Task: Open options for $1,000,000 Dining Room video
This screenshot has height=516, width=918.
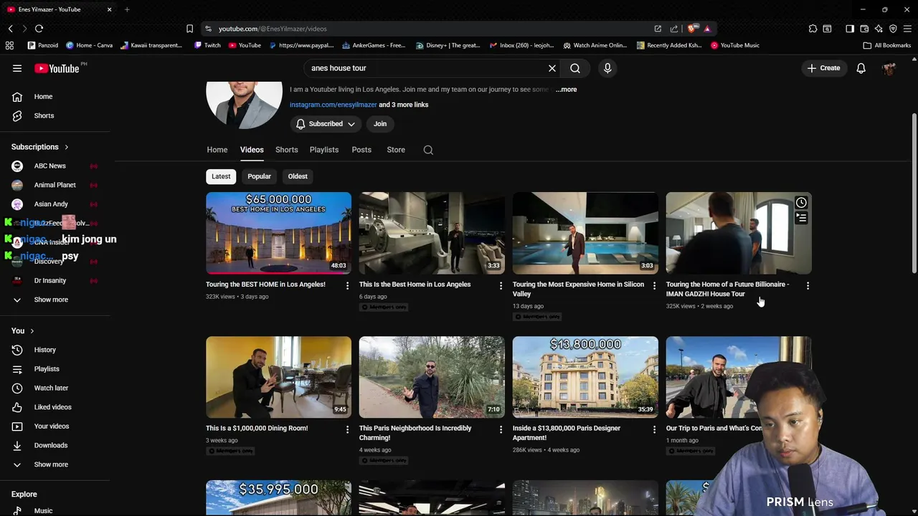Action: point(347,429)
